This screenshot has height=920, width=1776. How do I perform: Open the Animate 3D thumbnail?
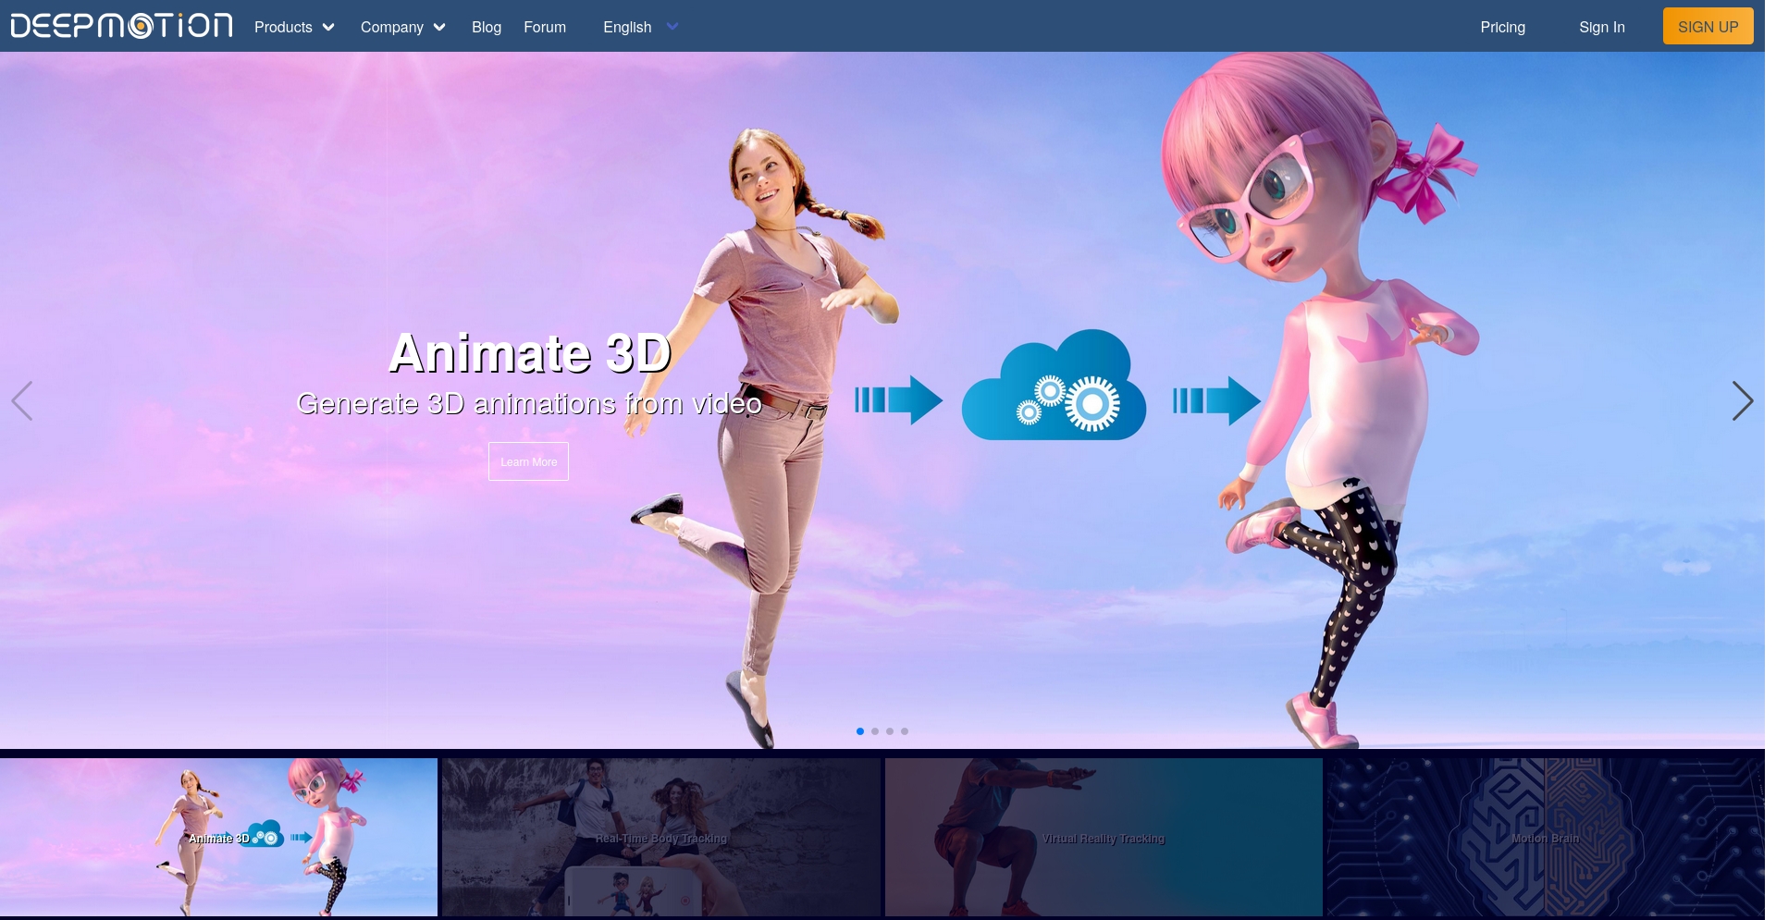click(x=218, y=837)
